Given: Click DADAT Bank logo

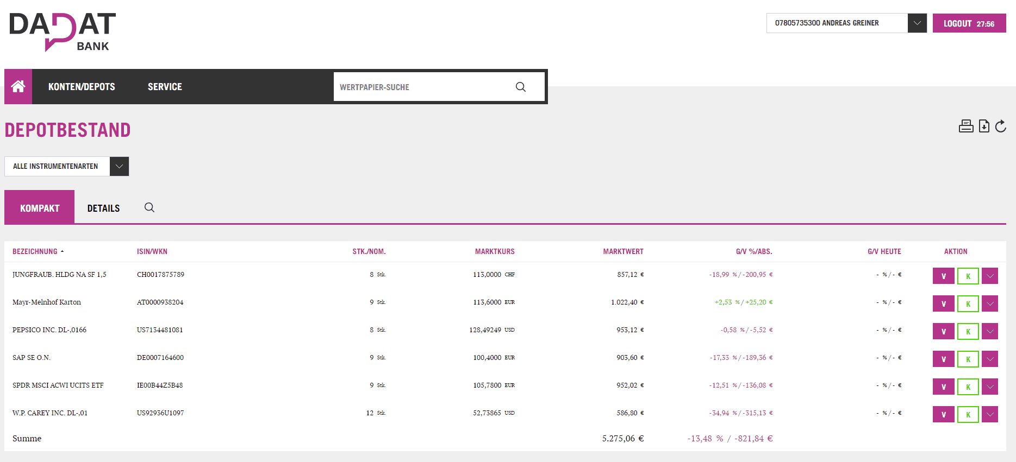Looking at the screenshot, I should (x=63, y=32).
